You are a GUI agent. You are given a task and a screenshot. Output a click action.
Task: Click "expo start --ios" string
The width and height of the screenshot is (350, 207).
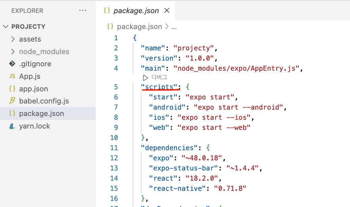coord(214,117)
